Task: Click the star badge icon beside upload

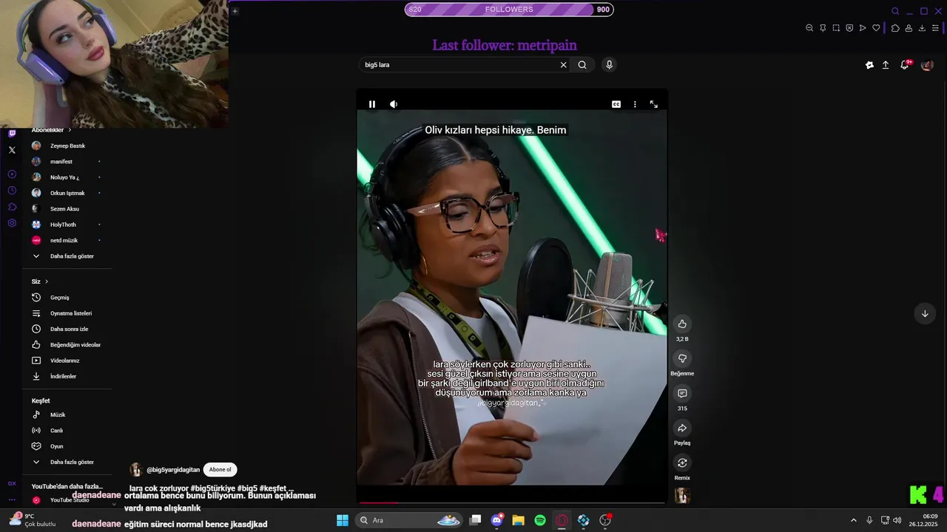Action: coord(869,65)
